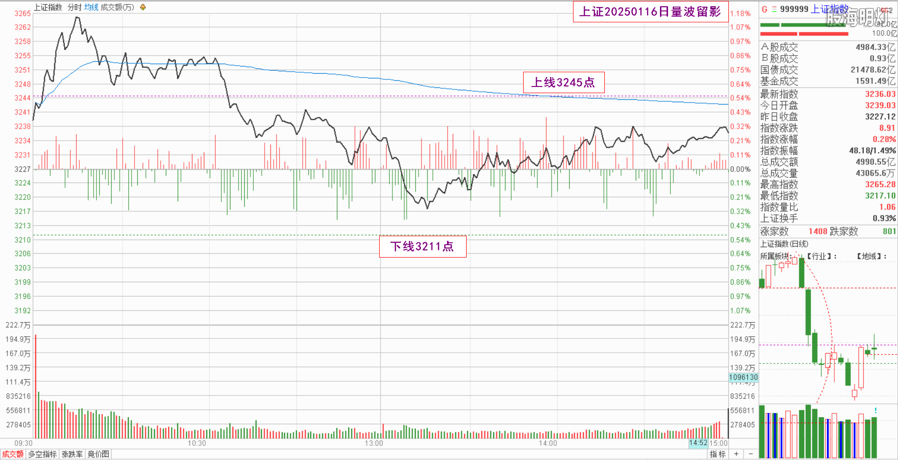Viewport: 898px width, 460px height.
Task: Click the 指标 button at bottom right
Action: tap(717, 454)
